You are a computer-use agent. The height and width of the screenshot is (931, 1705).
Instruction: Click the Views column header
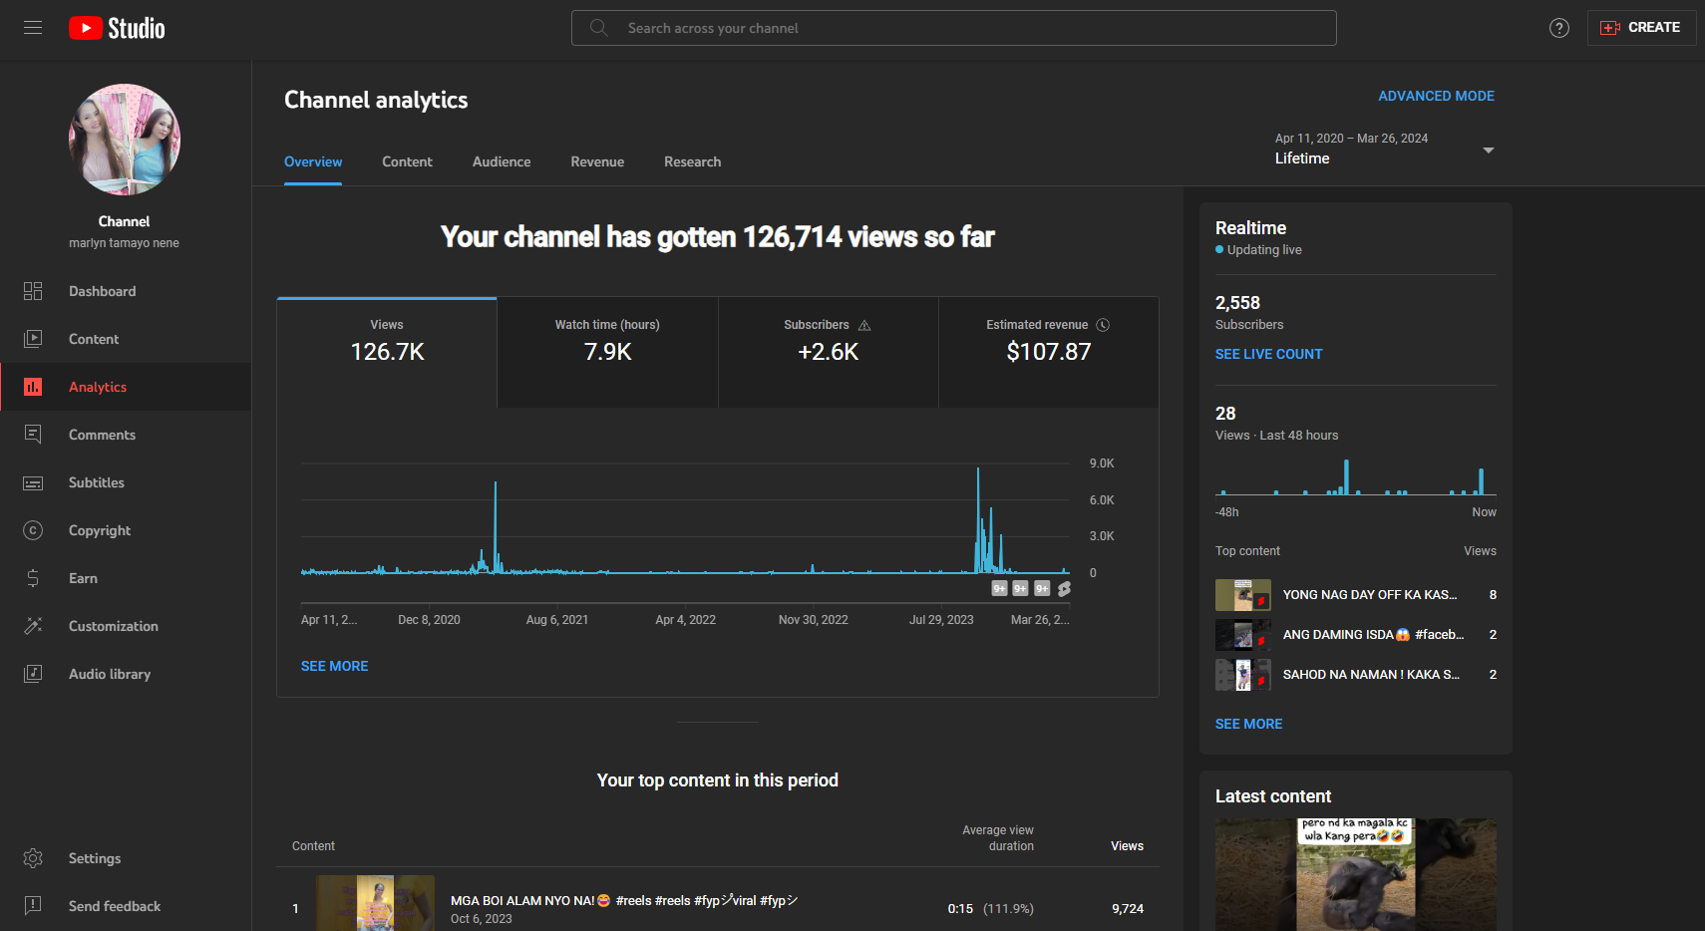1127,846
